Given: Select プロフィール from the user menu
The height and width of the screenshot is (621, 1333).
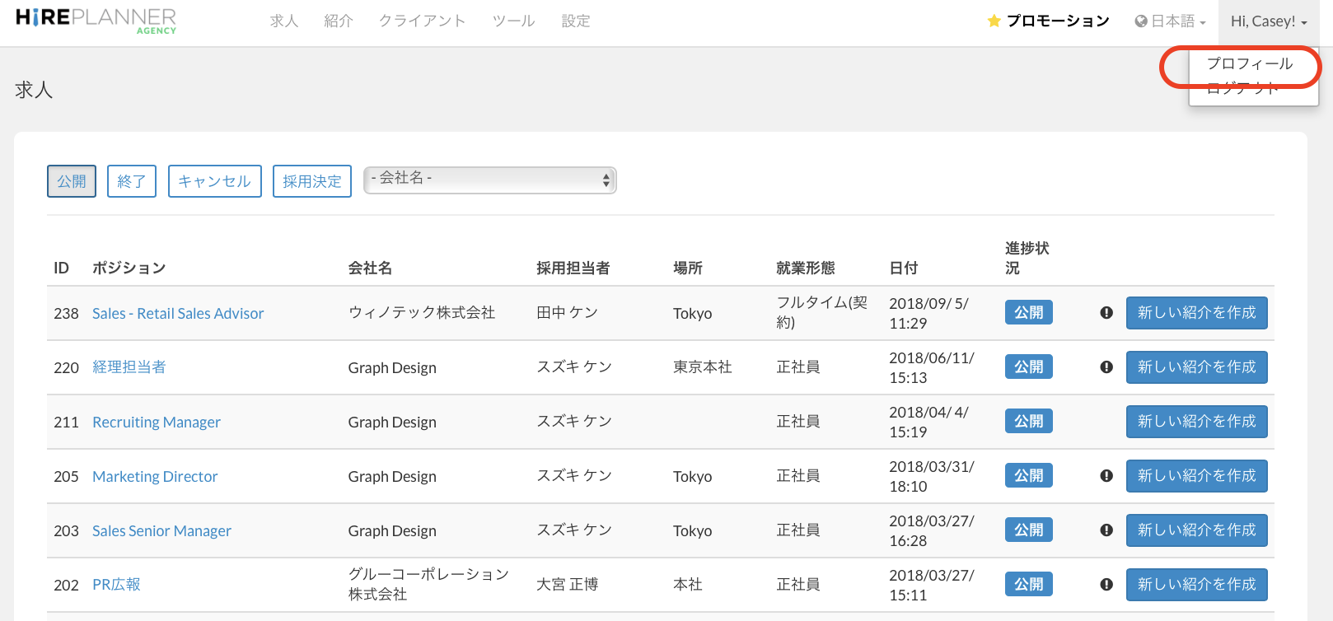Looking at the screenshot, I should (x=1249, y=64).
